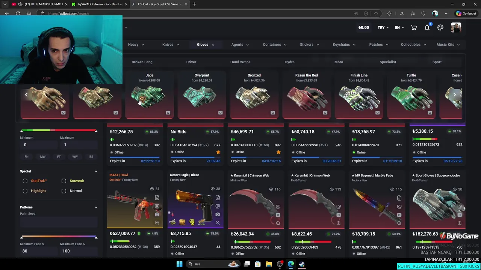
Task: Open Patches category menu
Action: (x=379, y=45)
